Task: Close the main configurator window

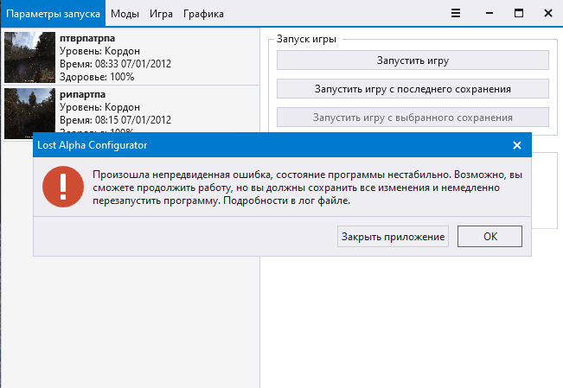Action: (x=548, y=13)
